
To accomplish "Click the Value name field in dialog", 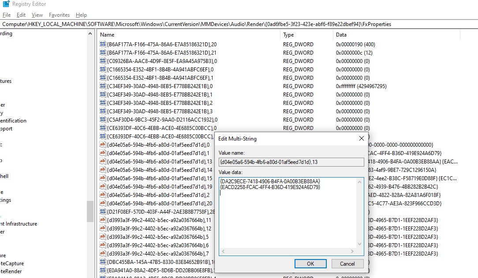I will [x=291, y=162].
